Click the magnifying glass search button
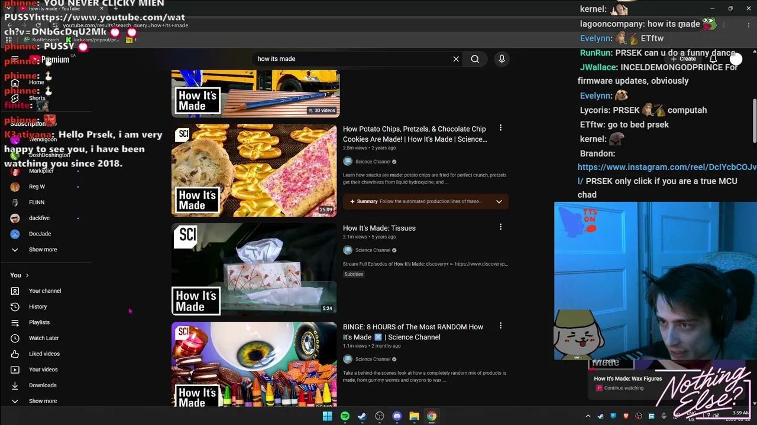 coord(475,59)
